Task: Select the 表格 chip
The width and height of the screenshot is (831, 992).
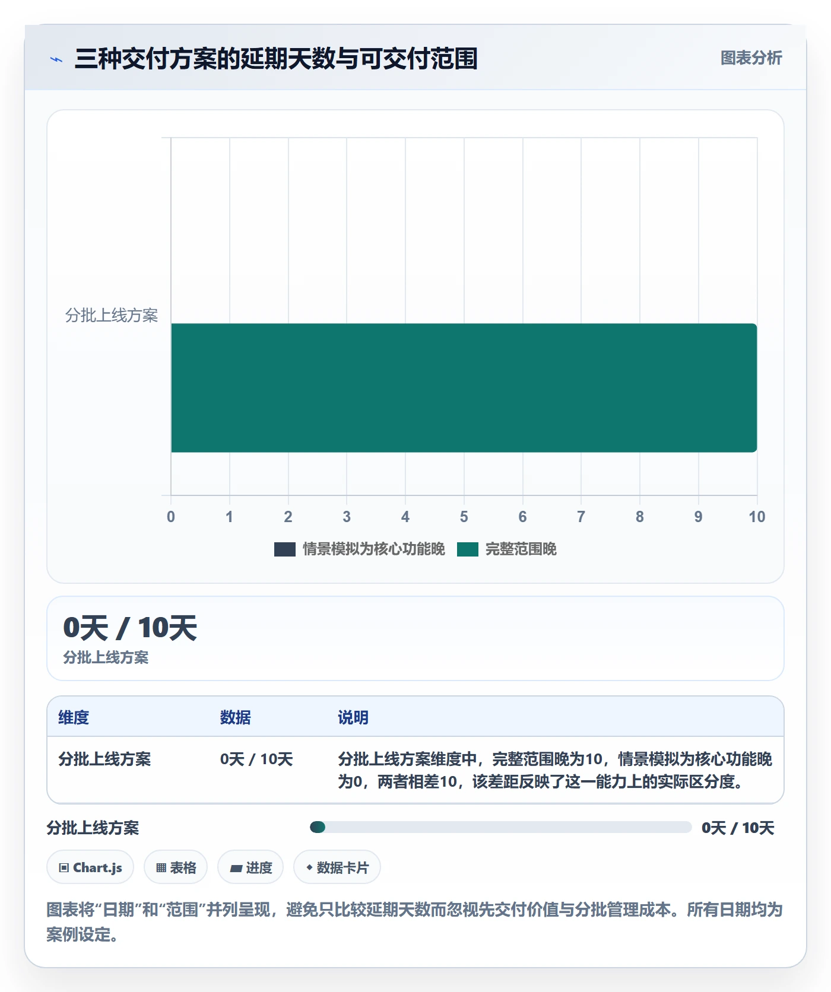Action: [x=176, y=867]
